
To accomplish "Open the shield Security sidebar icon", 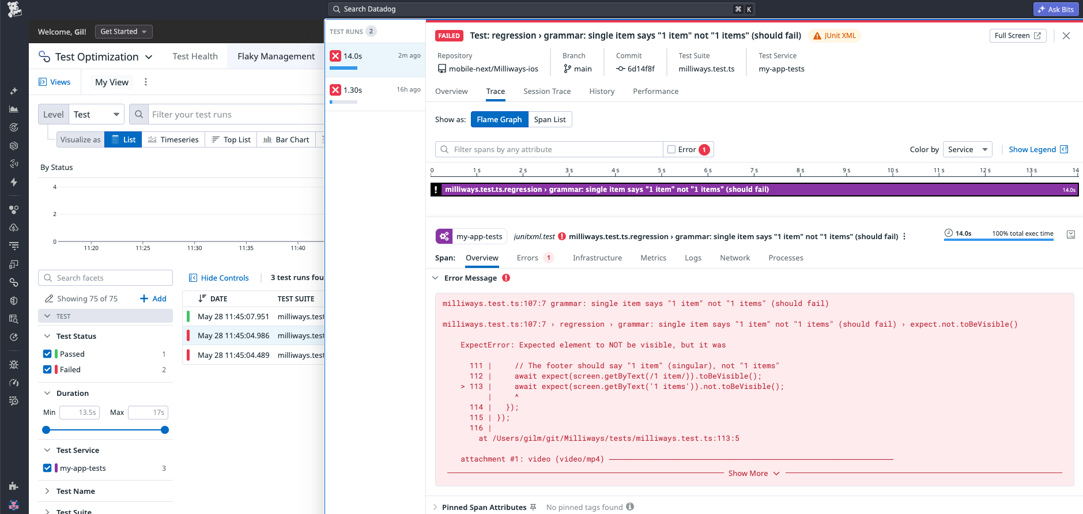I will pyautogui.click(x=14, y=301).
